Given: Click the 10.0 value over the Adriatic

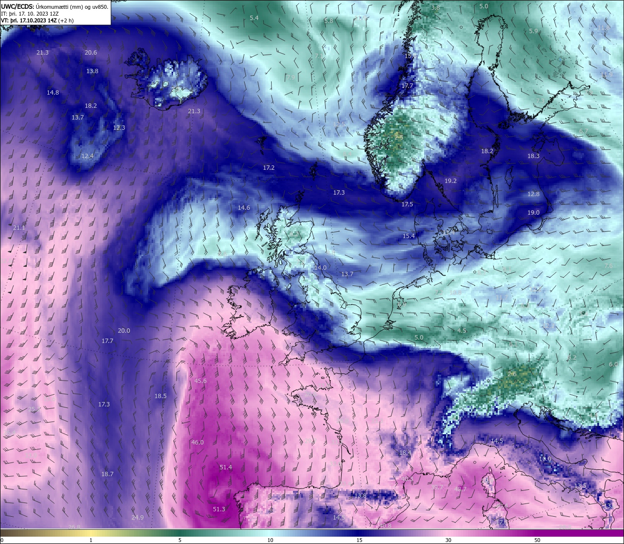Looking at the screenshot, I should (545, 459).
